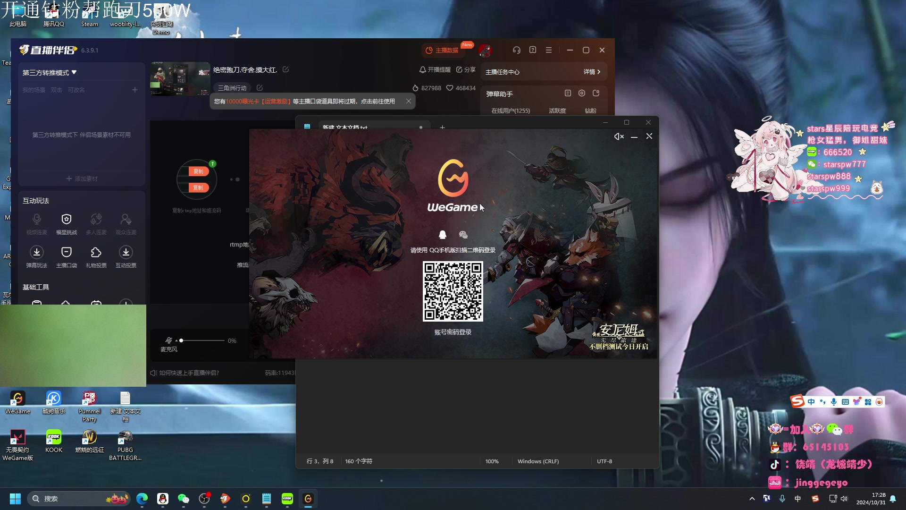Open Steam desktop shortcut
906x510 pixels.
(x=90, y=15)
